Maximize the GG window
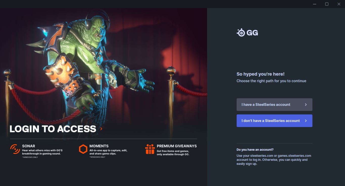 (327, 4)
